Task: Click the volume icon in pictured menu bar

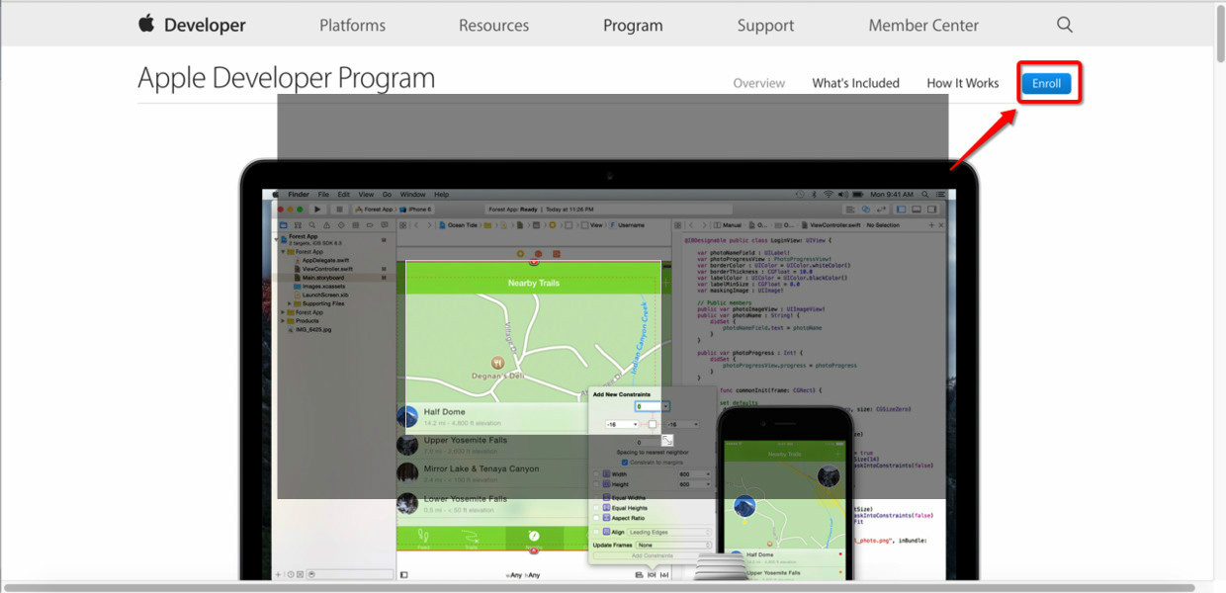Action: click(x=843, y=194)
